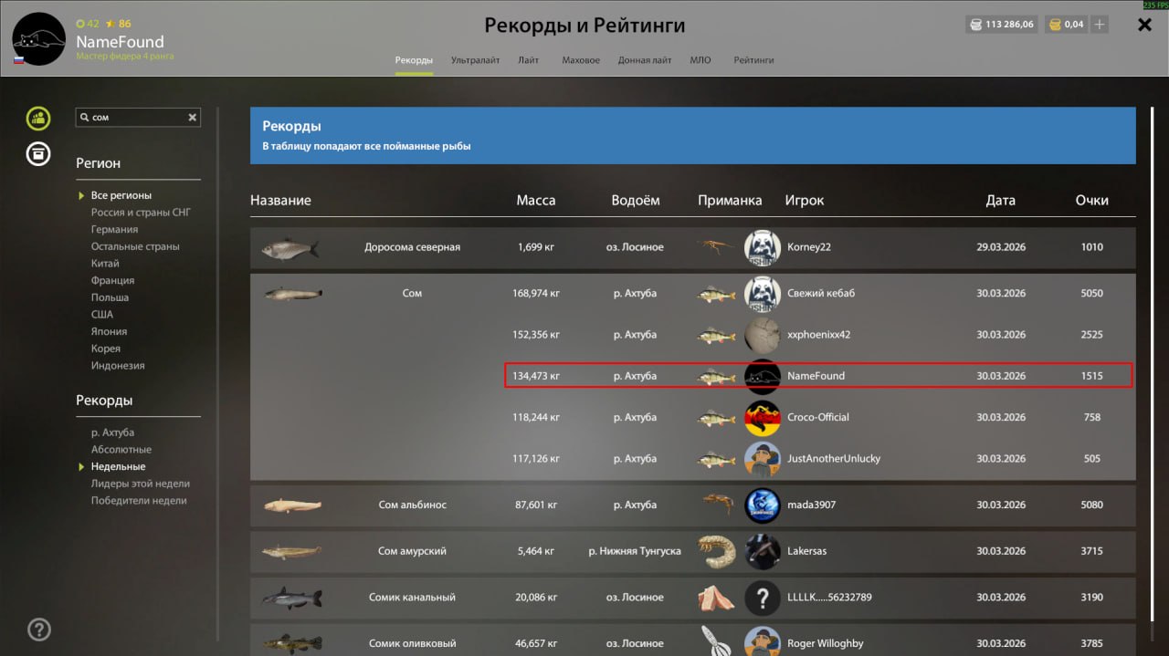Click the gold coins balance icon

pos(1055,25)
